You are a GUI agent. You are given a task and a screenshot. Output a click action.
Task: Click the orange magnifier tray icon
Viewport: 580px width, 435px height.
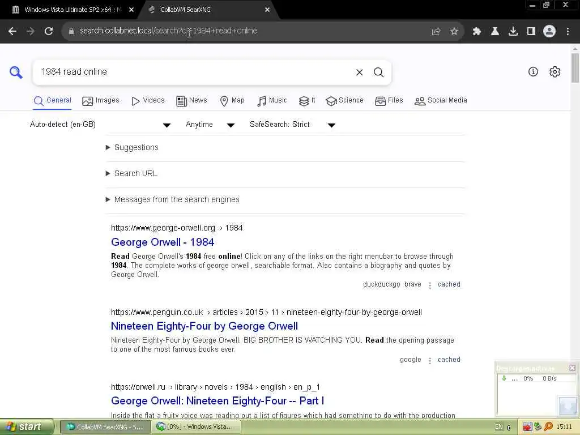pos(548,427)
